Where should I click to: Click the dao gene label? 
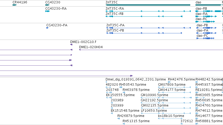pyautogui.click(x=198, y=2)
